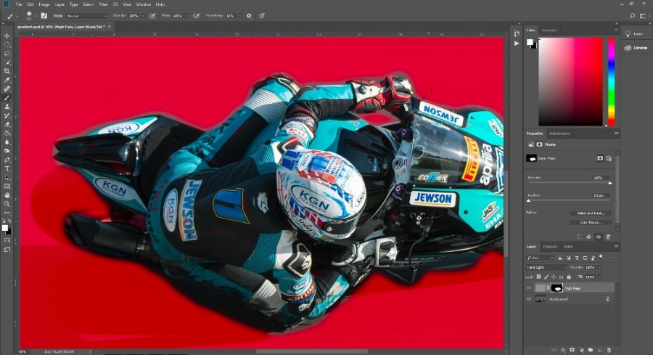Open smoothing options gear
This screenshot has width=653, height=355.
click(x=249, y=16)
